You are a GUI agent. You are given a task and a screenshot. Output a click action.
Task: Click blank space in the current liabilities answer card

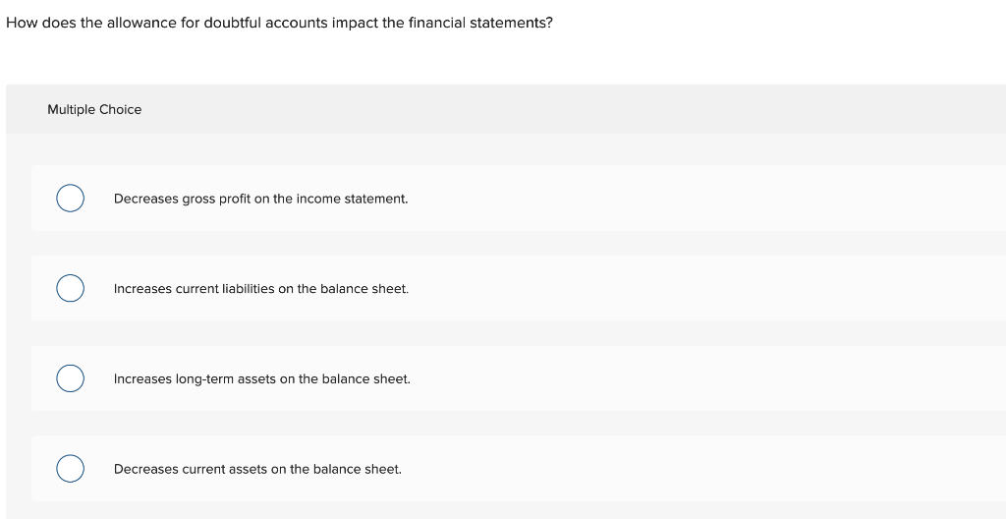pyautogui.click(x=705, y=288)
